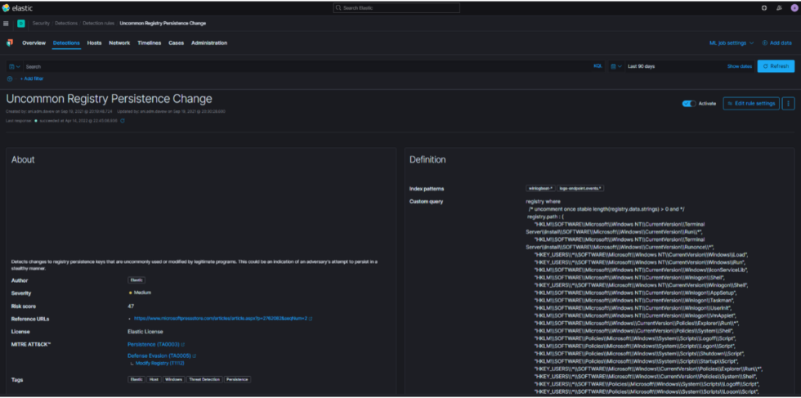The image size is (801, 398).
Task: Expand the ML job settings dropdown
Action: pos(732,43)
